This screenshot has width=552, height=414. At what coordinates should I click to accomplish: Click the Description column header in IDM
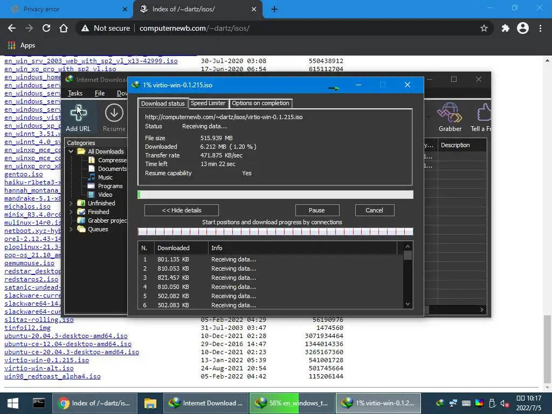[x=462, y=145]
